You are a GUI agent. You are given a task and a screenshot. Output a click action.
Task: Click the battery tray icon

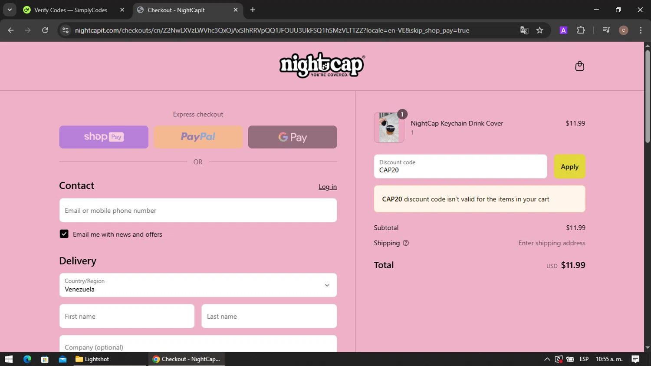pyautogui.click(x=570, y=359)
